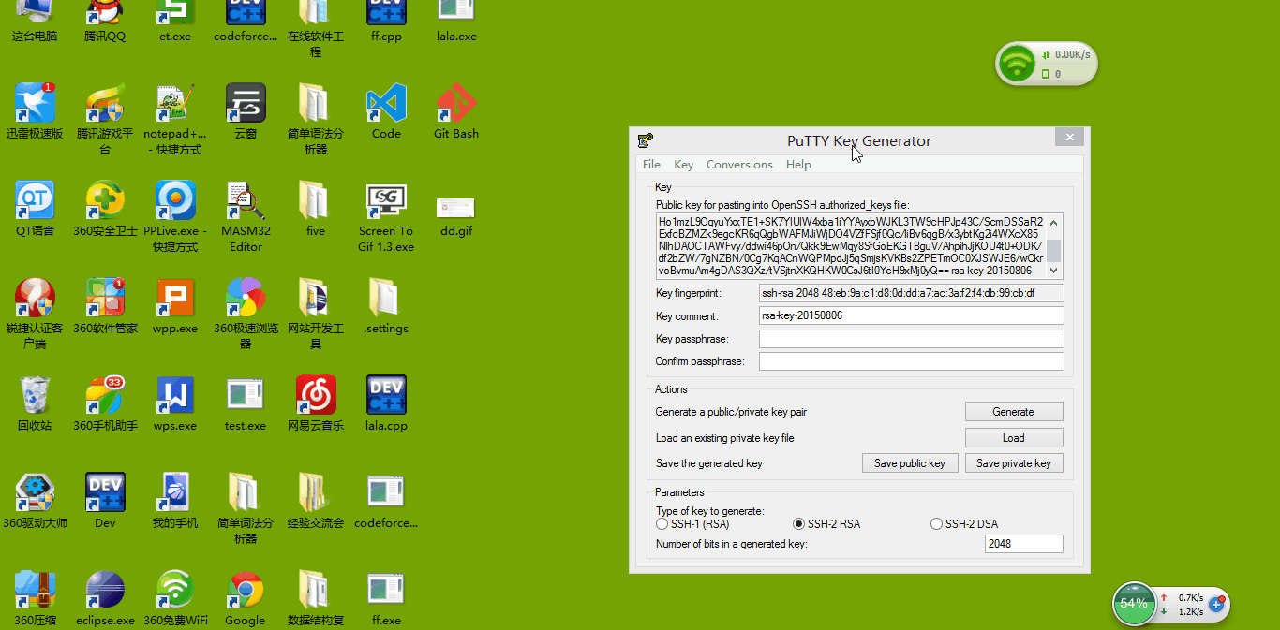The width and height of the screenshot is (1280, 630).
Task: Click the Key passphrase input field
Action: (911, 339)
